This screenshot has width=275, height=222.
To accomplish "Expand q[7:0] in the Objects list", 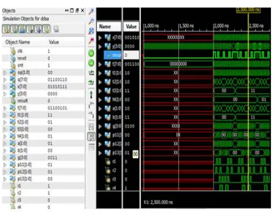I will [5, 80].
